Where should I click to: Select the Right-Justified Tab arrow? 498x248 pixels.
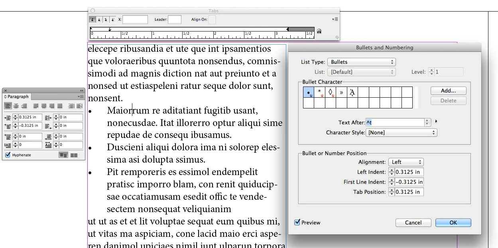pyautogui.click(x=106, y=19)
